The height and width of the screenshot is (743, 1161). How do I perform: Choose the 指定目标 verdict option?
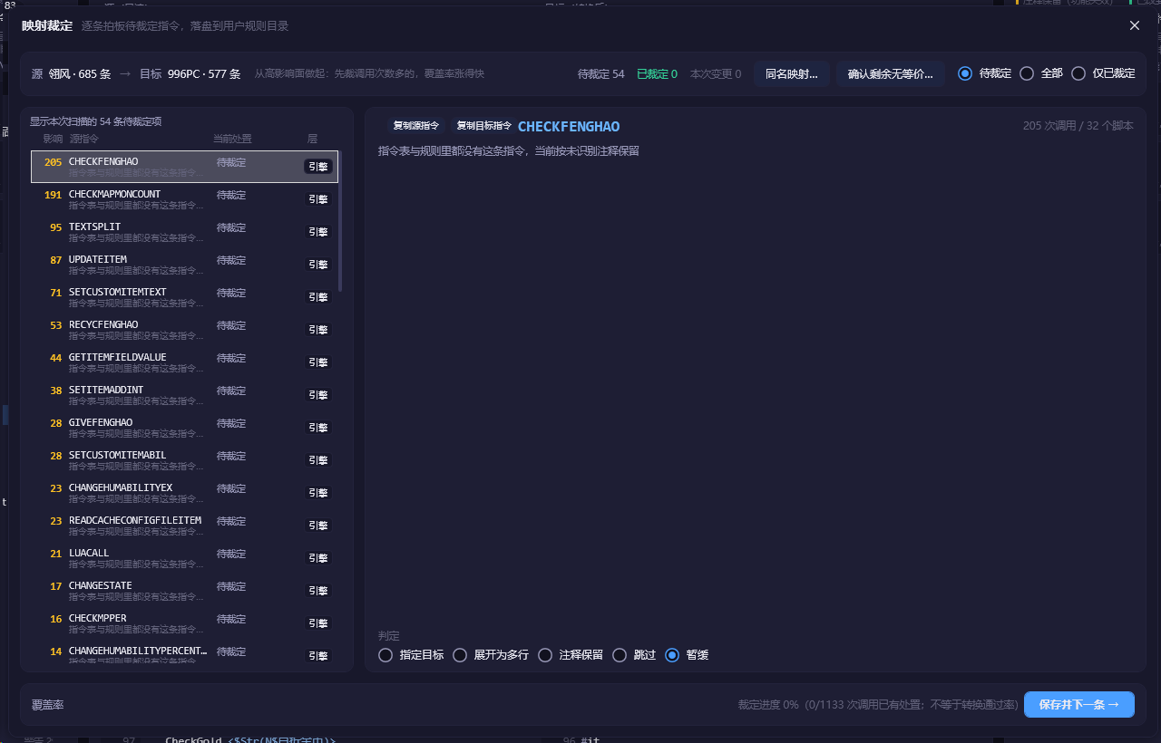coord(385,654)
